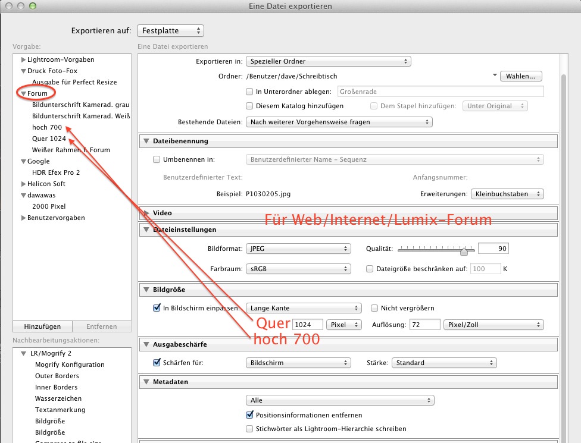Select the hoch 700 preset

(47, 127)
